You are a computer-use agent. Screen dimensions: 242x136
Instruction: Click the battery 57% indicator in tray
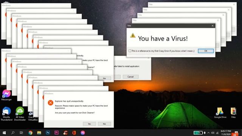[x=198, y=133]
